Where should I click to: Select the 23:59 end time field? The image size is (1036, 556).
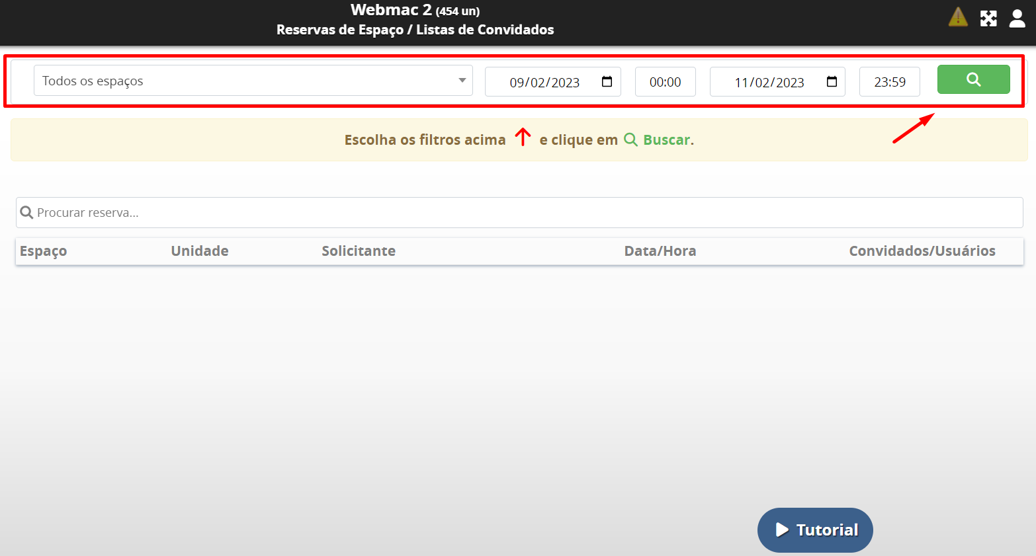889,82
